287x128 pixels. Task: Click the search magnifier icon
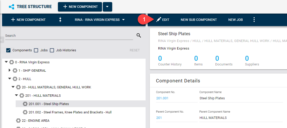(x=139, y=36)
